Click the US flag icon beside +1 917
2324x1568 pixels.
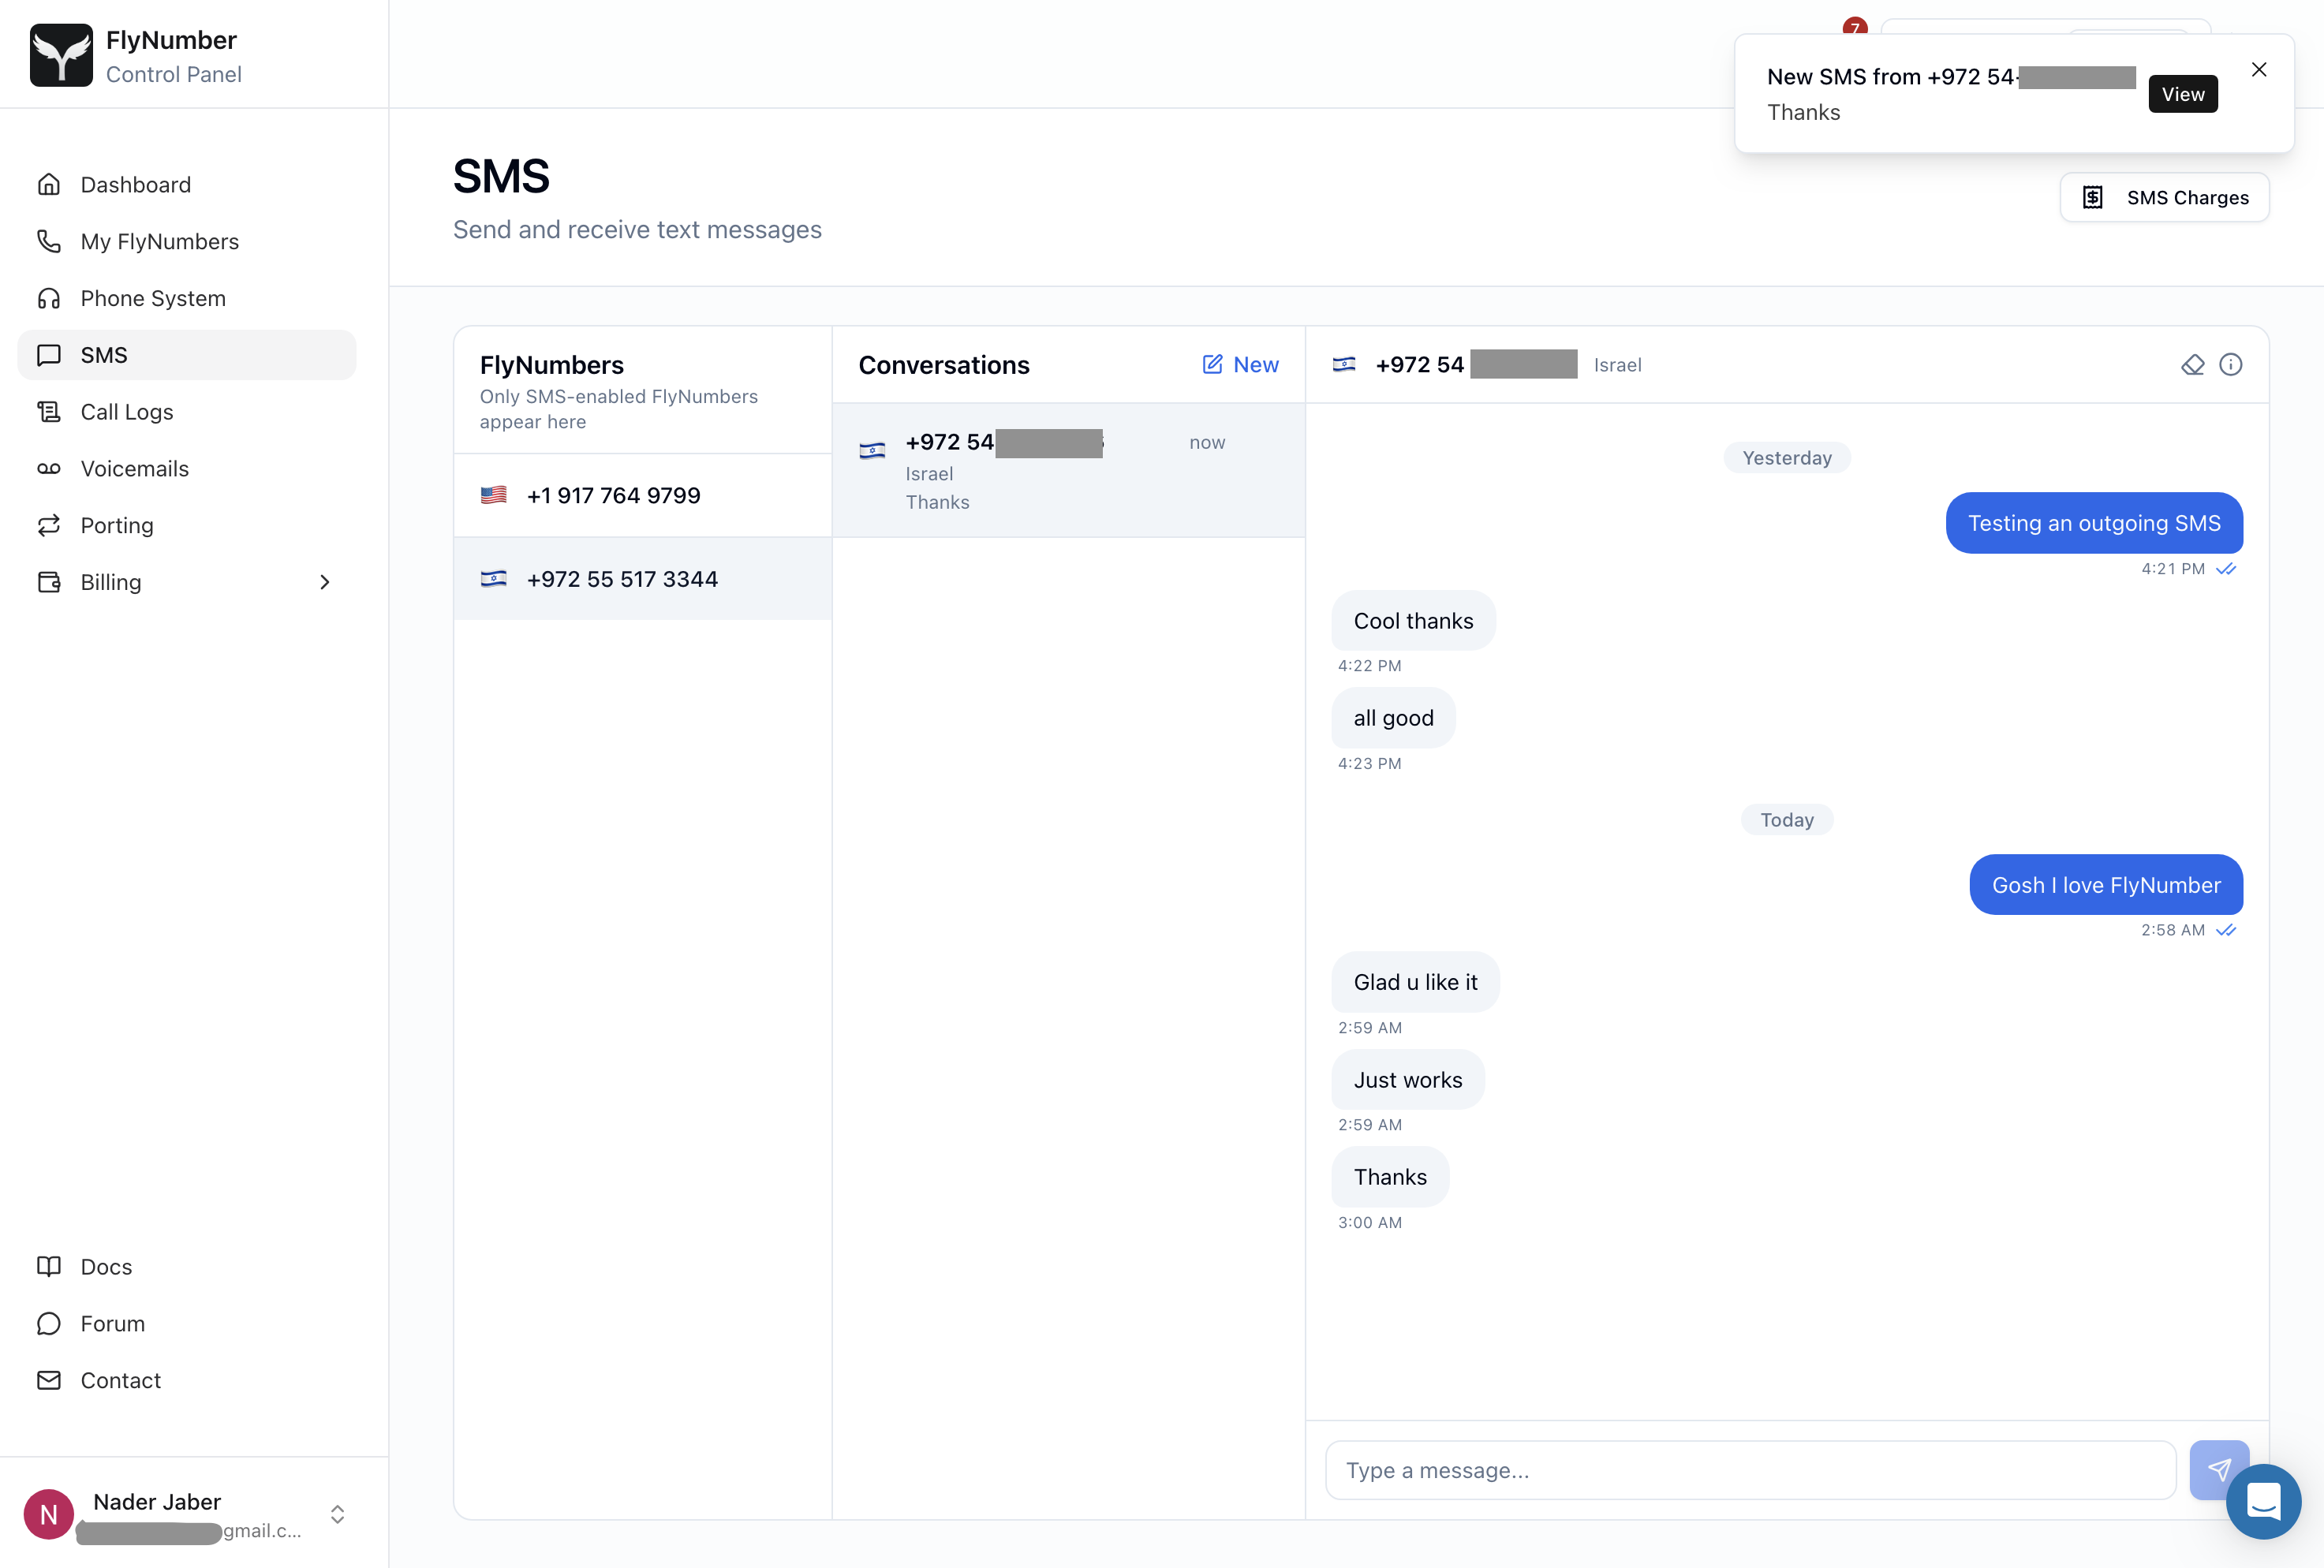pos(494,495)
